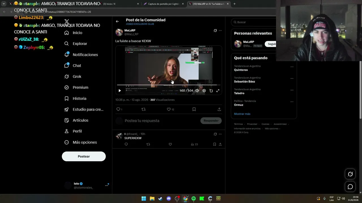Open Historia in the sidebar
Image resolution: width=362 pixels, height=203 pixels.
coord(76,98)
